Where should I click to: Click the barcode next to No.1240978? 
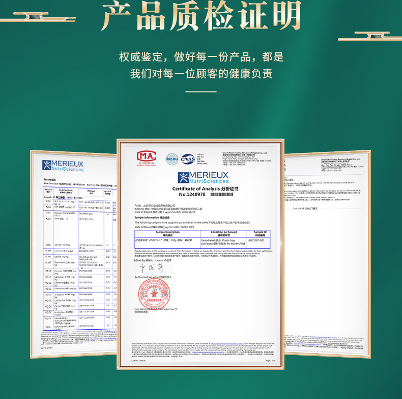(222, 194)
